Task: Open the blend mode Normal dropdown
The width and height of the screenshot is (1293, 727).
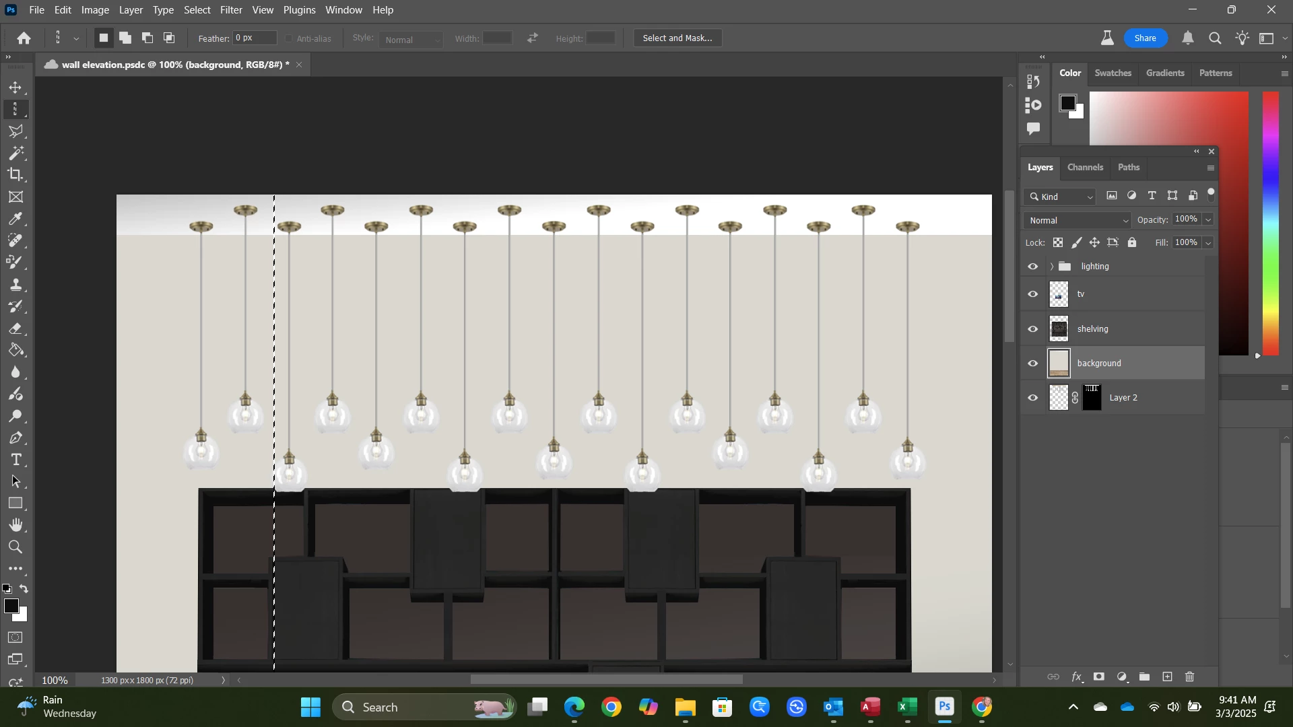Action: click(x=1077, y=221)
